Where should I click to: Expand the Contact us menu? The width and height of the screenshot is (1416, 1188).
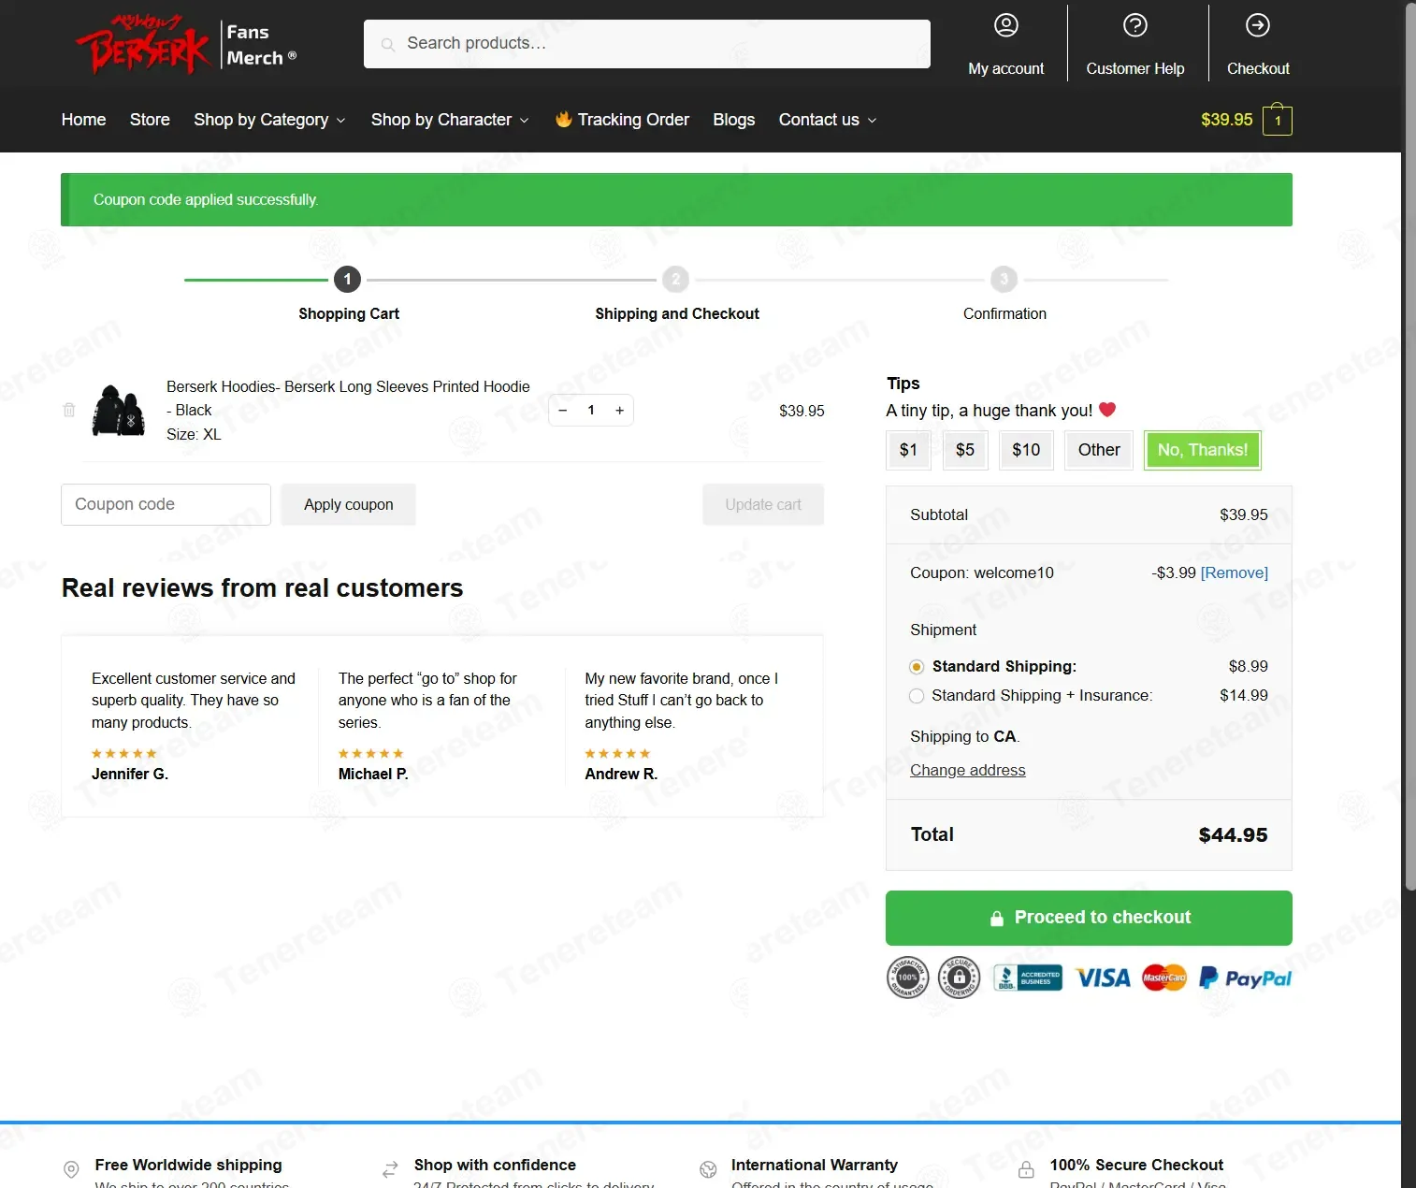tap(828, 120)
